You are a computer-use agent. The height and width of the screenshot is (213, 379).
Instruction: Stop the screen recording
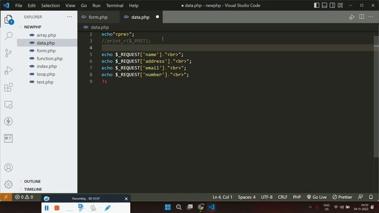point(57,208)
